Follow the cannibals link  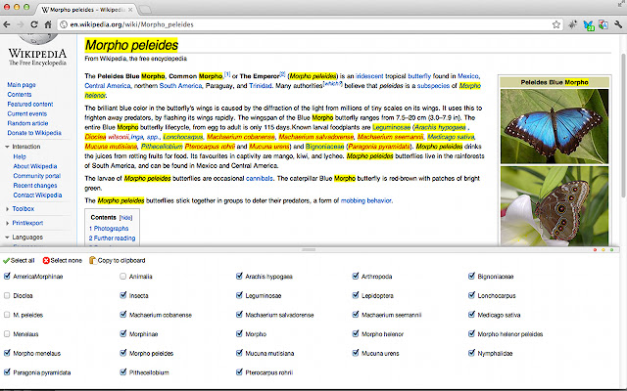click(259, 178)
